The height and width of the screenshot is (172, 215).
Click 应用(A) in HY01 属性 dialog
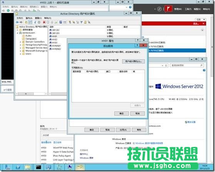point(123,130)
